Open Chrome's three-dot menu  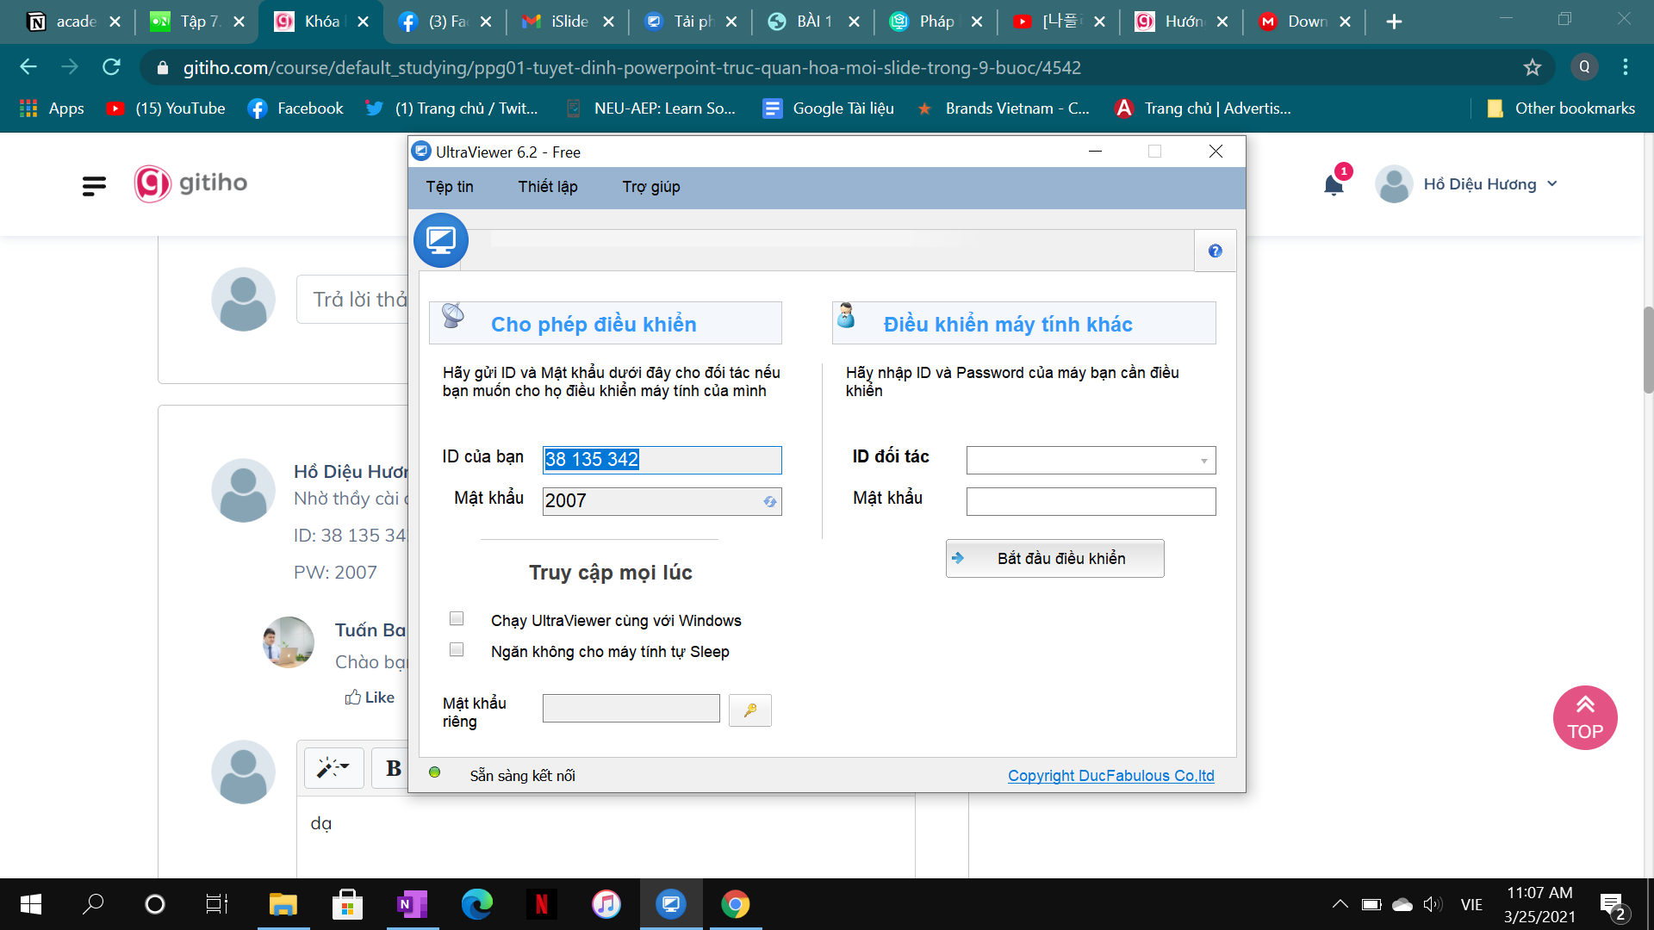[1626, 67]
